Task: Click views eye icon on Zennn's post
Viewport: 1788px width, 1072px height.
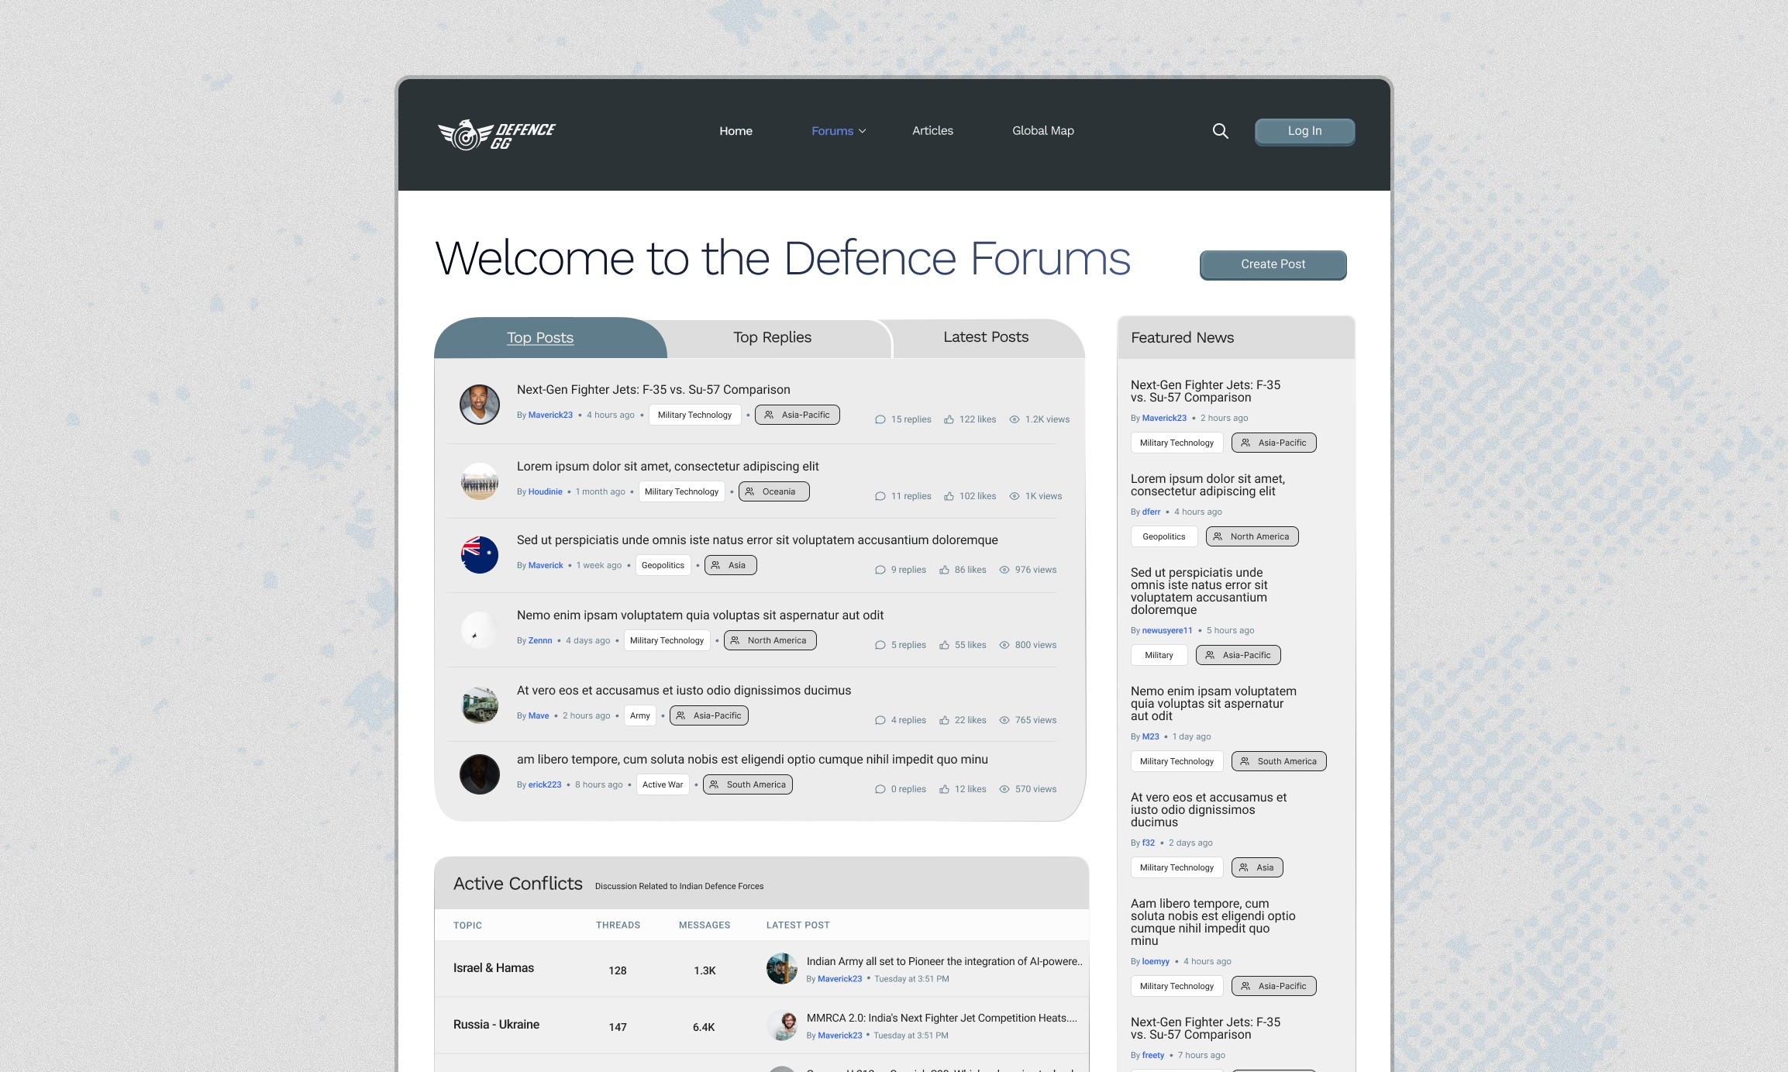Action: coord(1004,645)
